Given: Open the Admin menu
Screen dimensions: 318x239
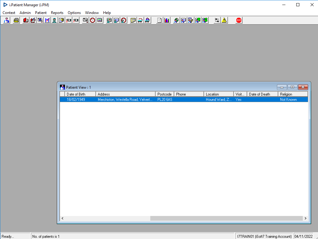Looking at the screenshot, I should point(25,12).
